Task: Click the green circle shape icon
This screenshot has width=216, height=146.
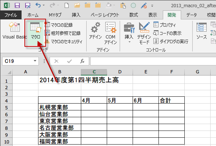Action: pos(133,5)
